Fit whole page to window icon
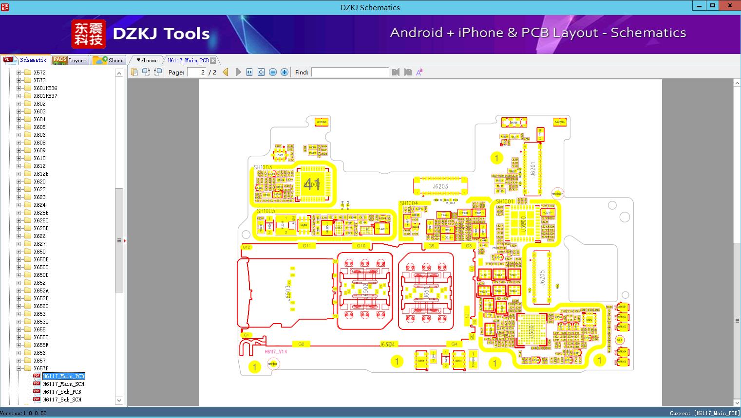 coord(261,72)
